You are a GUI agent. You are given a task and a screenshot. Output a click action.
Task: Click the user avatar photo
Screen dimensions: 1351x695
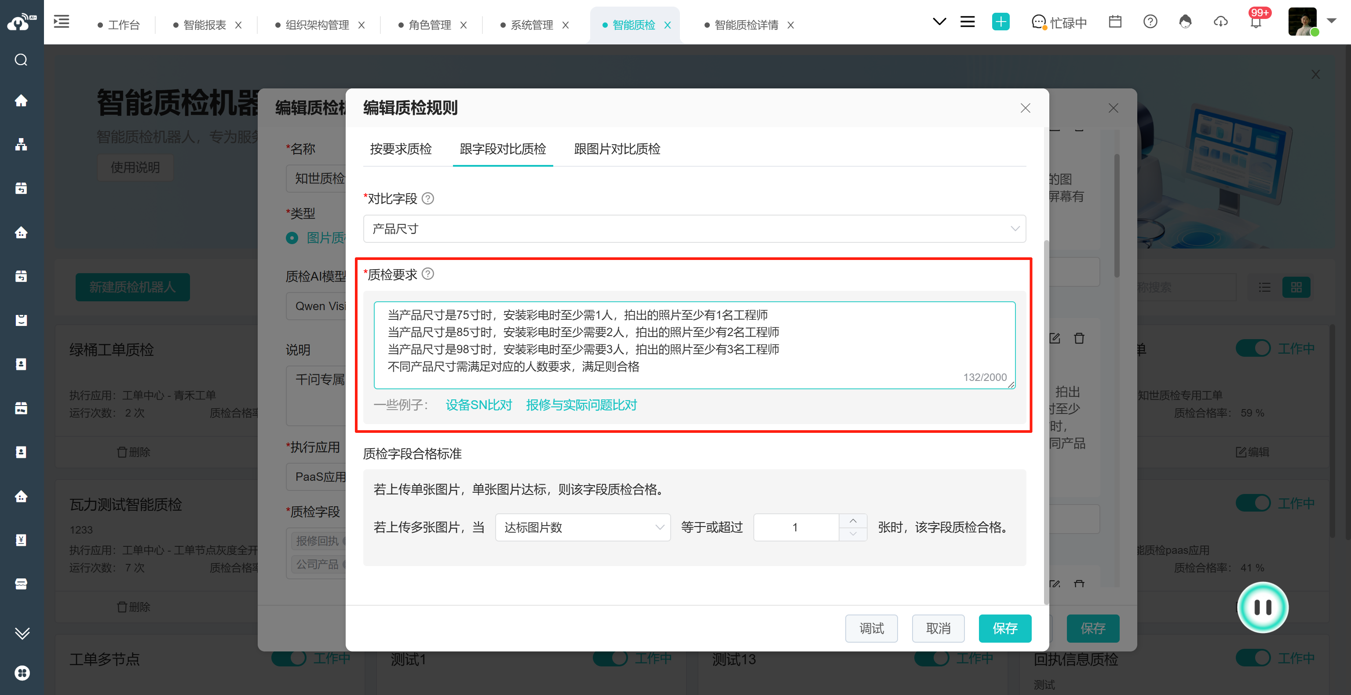click(1303, 22)
